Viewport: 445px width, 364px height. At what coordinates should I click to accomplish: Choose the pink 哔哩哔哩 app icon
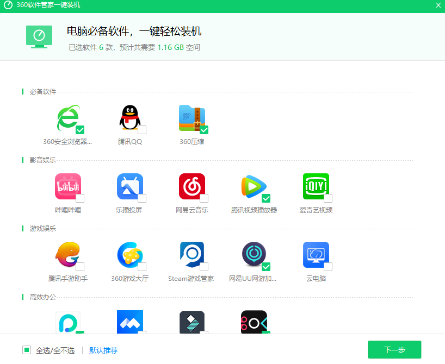68,186
